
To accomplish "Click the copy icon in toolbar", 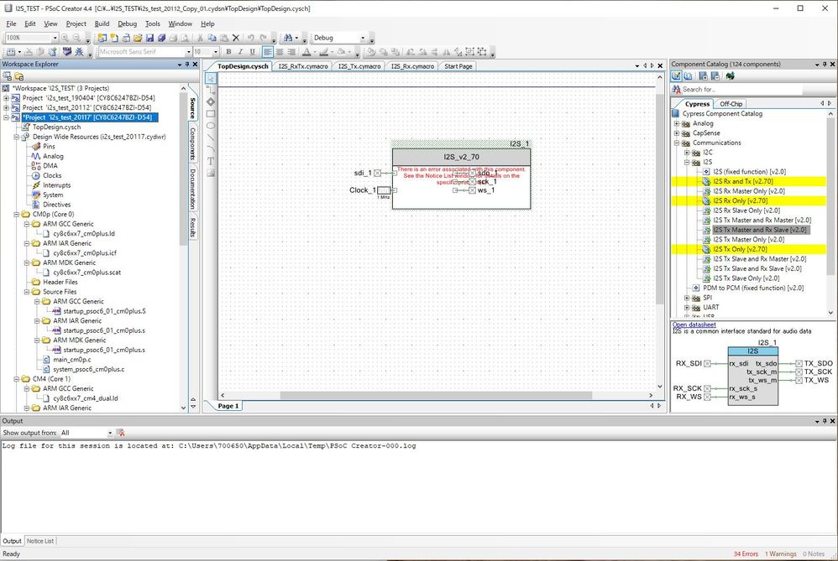I will [212, 38].
